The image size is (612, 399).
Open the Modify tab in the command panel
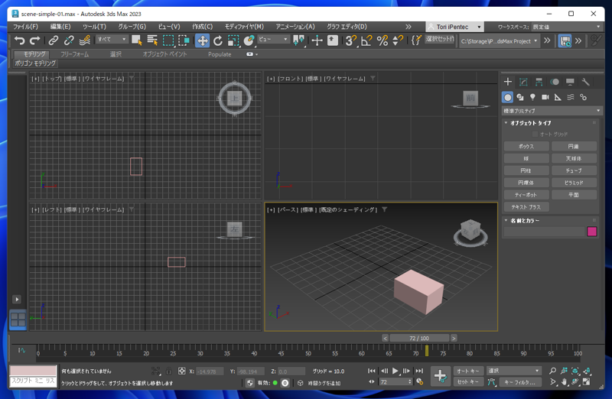[523, 82]
